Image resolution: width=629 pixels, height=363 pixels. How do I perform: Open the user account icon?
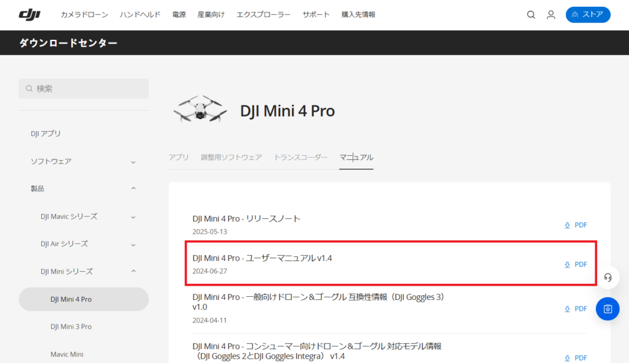point(551,15)
